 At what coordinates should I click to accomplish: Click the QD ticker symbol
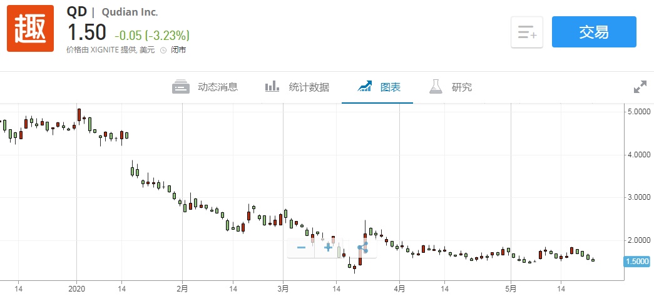76,12
